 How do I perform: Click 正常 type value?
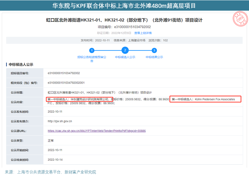coord(51,141)
